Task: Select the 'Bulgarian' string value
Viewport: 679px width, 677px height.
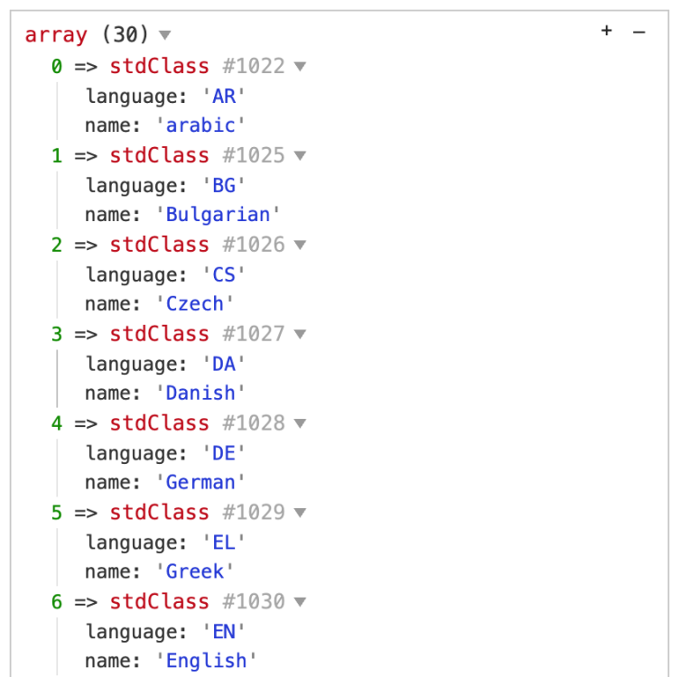Action: point(218,215)
